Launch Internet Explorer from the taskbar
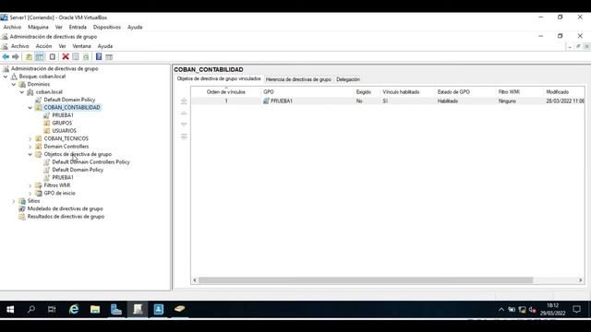 pos(74,310)
